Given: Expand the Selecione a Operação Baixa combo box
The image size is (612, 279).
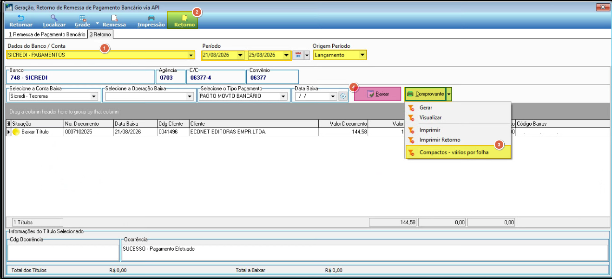Looking at the screenshot, I should tap(190, 96).
